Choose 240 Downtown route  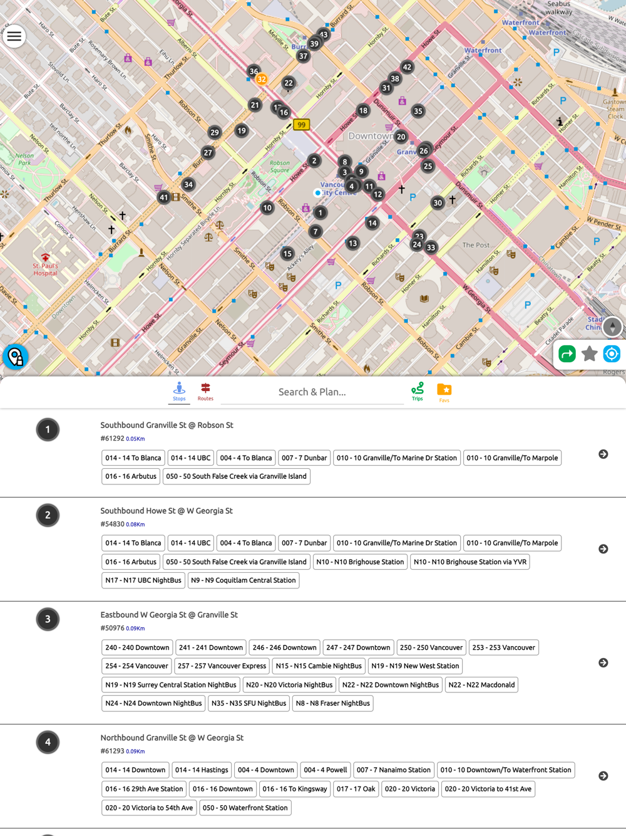point(138,648)
